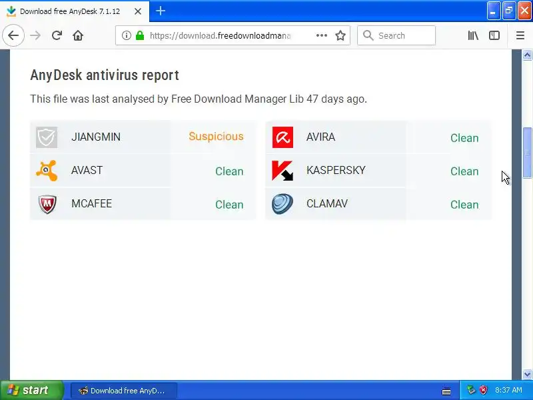The image size is (533, 400).
Task: Click the KASPERSKY label
Action: tap(336, 170)
